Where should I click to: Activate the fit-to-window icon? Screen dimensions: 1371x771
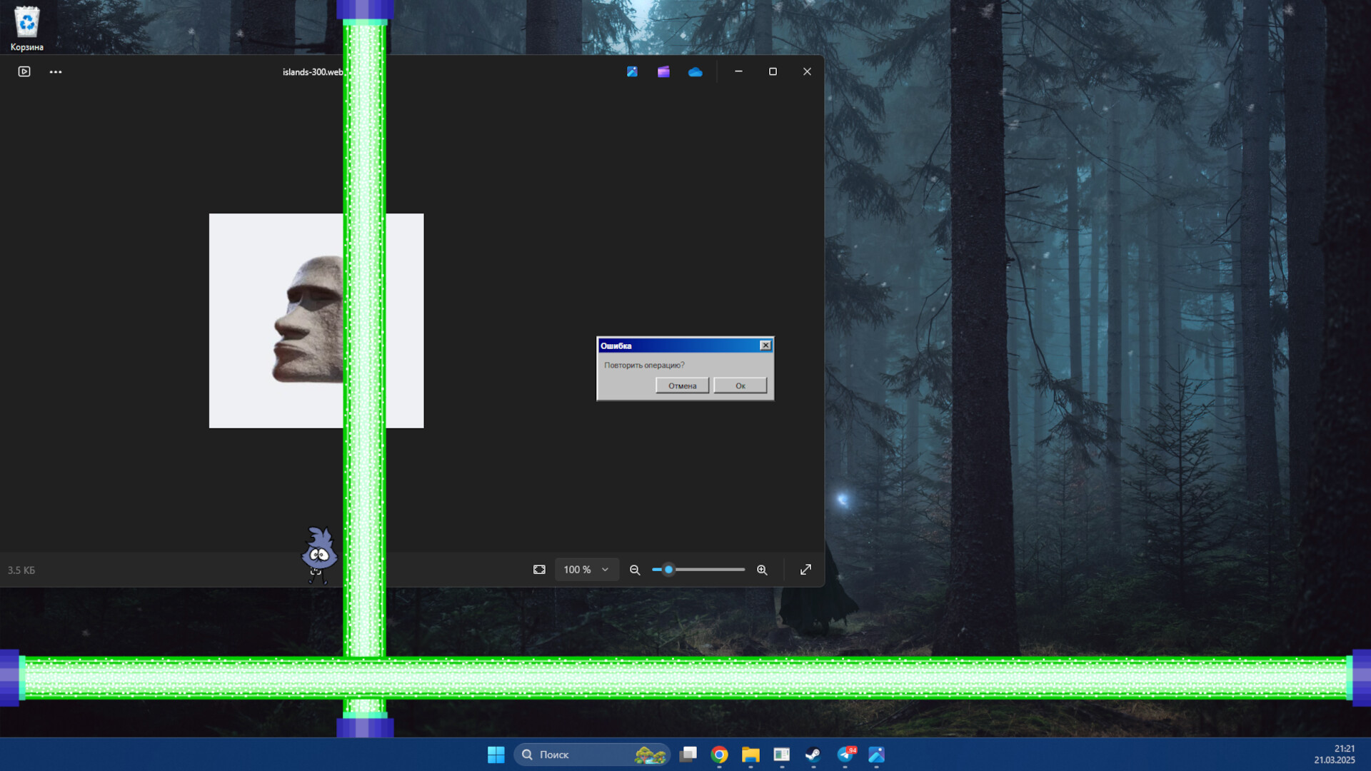pos(539,570)
